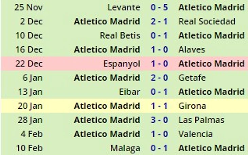
Task: Click the Valencia team name
Action: tap(195, 134)
